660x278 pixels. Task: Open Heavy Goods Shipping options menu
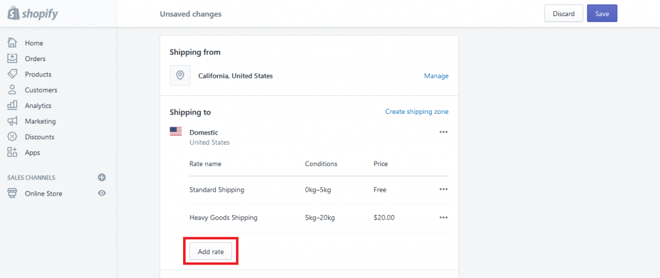point(443,218)
